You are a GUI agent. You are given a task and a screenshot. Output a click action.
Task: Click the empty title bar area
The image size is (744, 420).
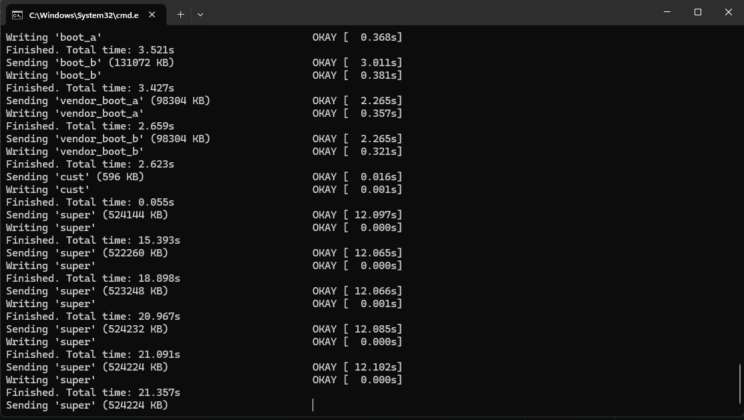click(x=434, y=12)
